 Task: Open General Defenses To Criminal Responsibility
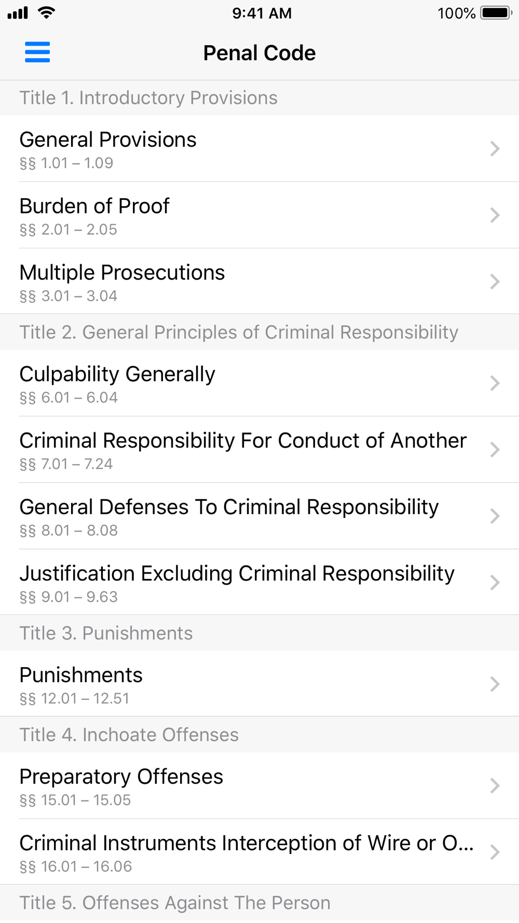click(x=259, y=517)
